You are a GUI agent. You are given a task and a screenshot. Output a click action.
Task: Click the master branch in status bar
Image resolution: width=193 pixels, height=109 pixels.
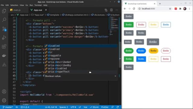pos(8,107)
